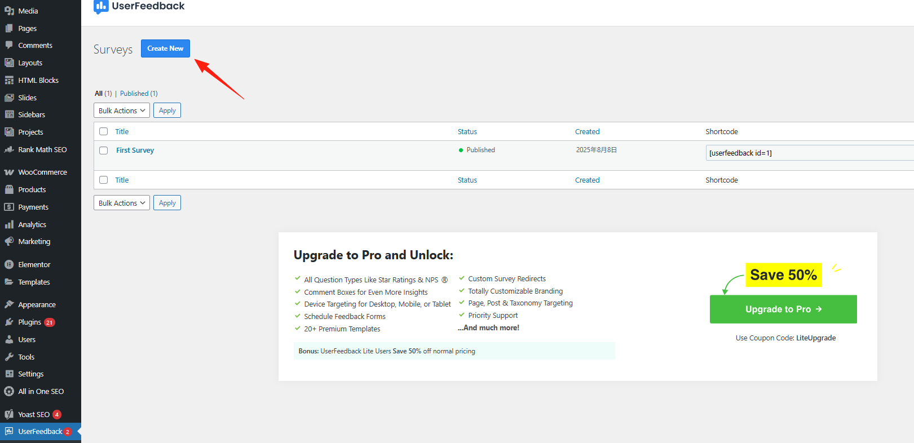This screenshot has height=443, width=914.
Task: Sort surveys by the Created column header
Action: [x=587, y=131]
